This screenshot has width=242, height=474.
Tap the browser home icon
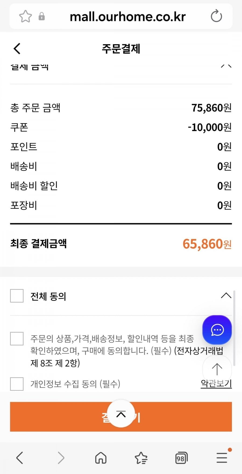101,458
